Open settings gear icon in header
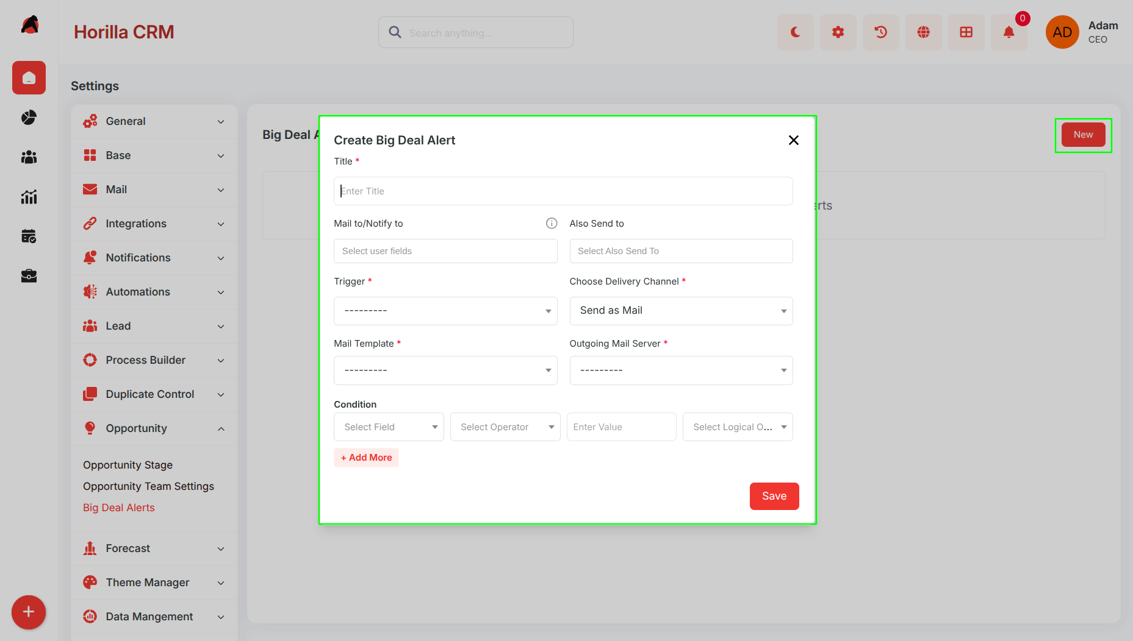The width and height of the screenshot is (1133, 641). point(838,32)
